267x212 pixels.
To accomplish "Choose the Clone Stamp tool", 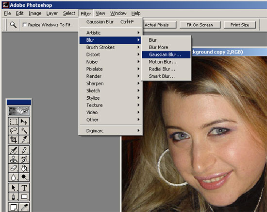I will pyautogui.click(x=14, y=159).
